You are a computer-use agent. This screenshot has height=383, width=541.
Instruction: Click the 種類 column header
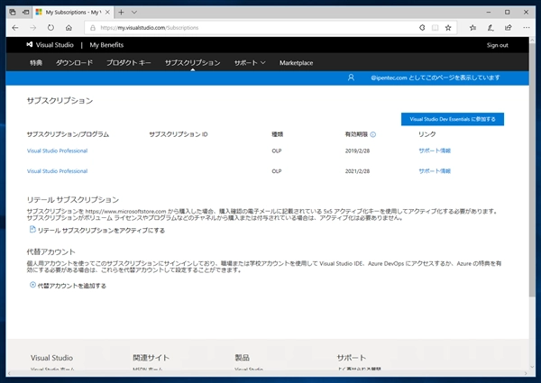[278, 134]
